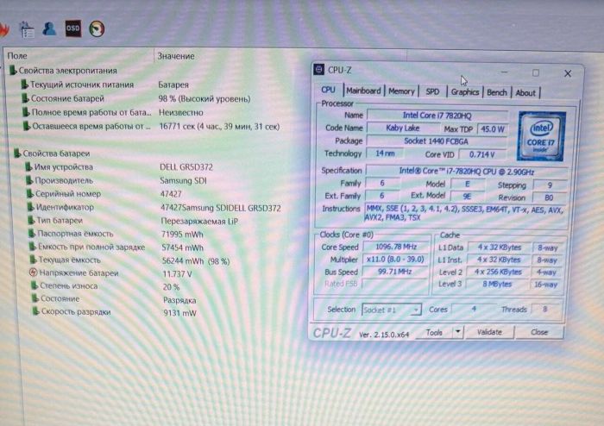Open the Socket #1 selection dropdown
The width and height of the screenshot is (604, 426).
(x=392, y=310)
